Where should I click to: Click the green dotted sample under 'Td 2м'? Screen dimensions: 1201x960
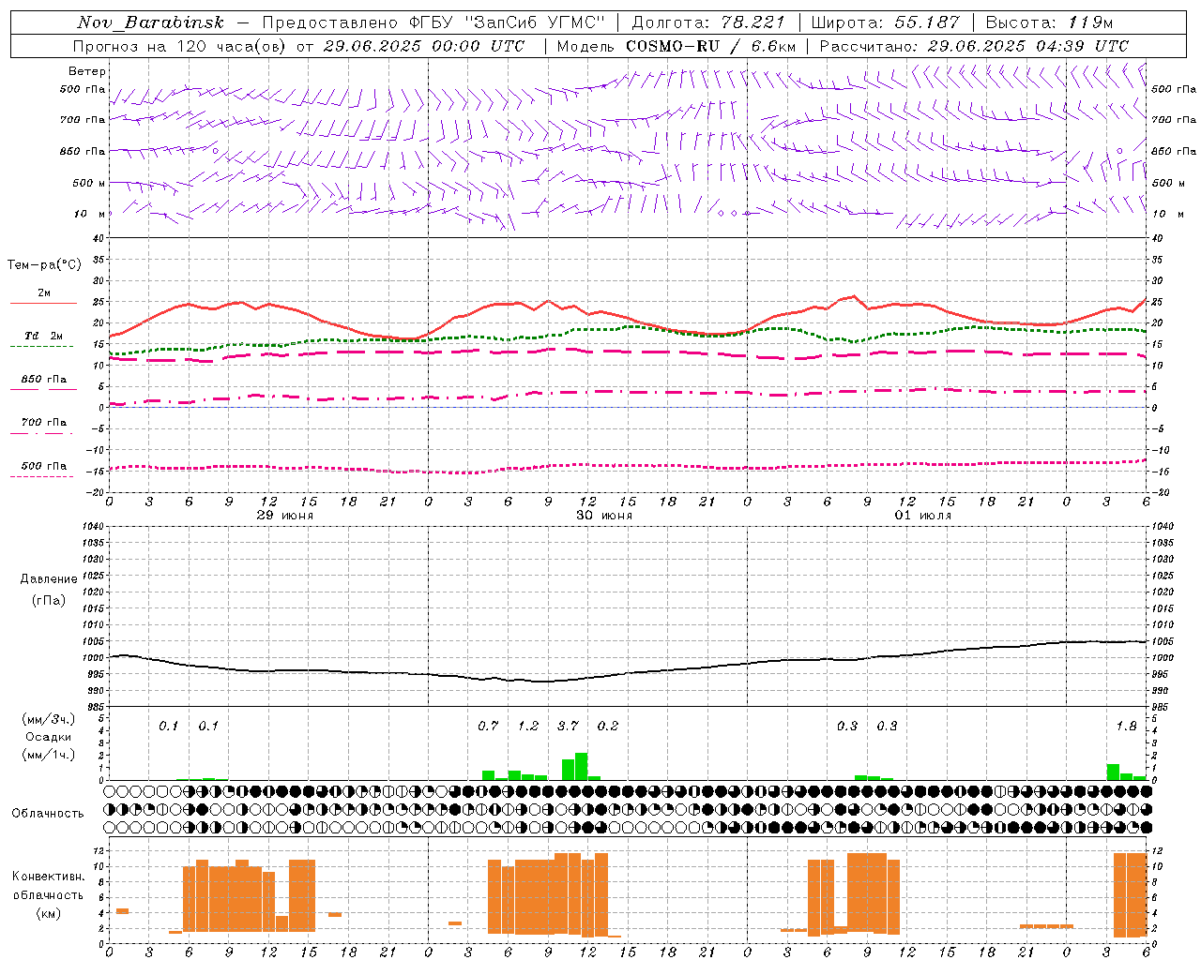(x=41, y=347)
